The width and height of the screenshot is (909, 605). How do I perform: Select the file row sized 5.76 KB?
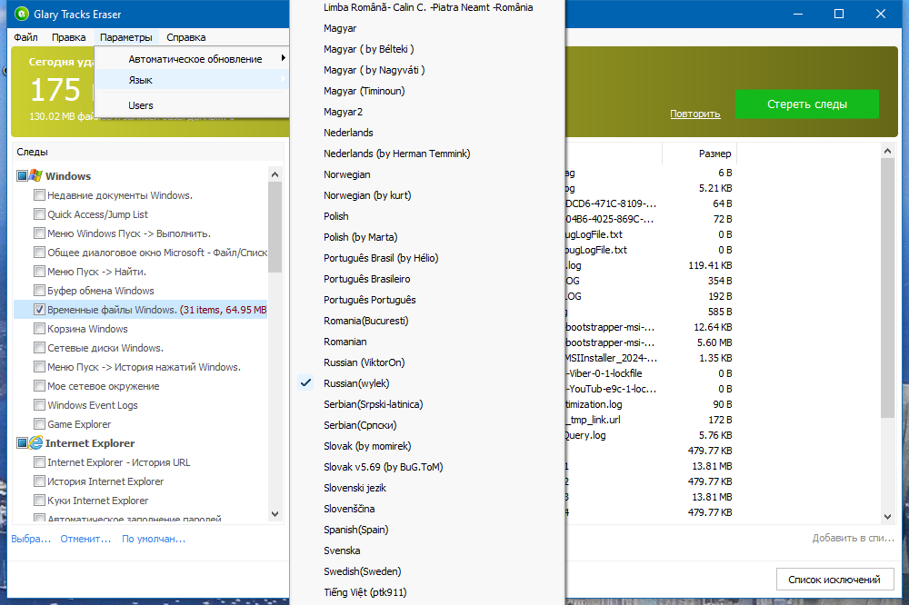649,435
